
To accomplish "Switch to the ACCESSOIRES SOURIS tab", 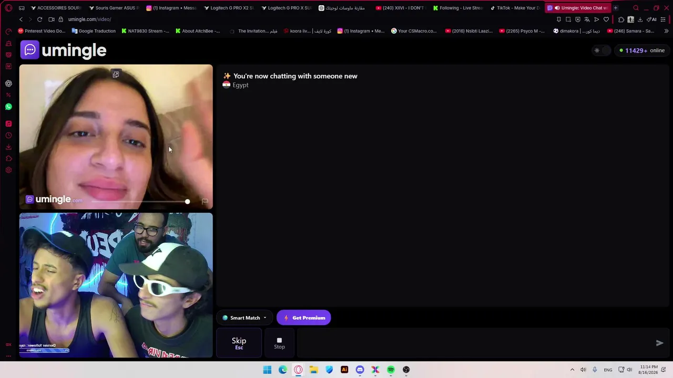I will [x=55, y=8].
